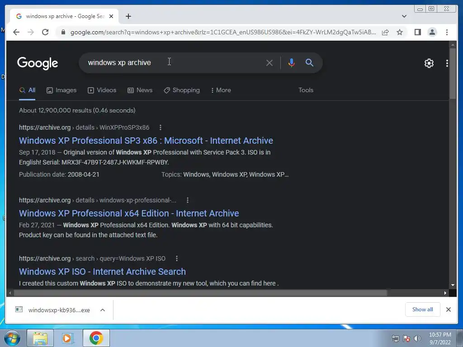463x347 pixels.
Task: Open Windows Explorer from the taskbar
Action: [x=40, y=338]
